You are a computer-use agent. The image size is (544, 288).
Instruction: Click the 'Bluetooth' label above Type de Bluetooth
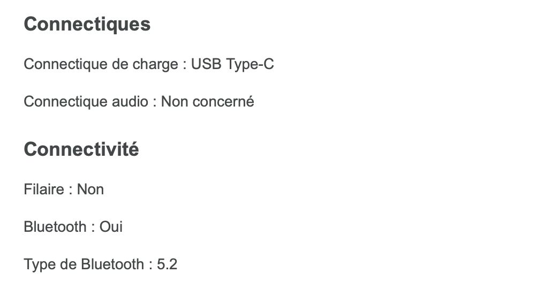click(x=55, y=226)
